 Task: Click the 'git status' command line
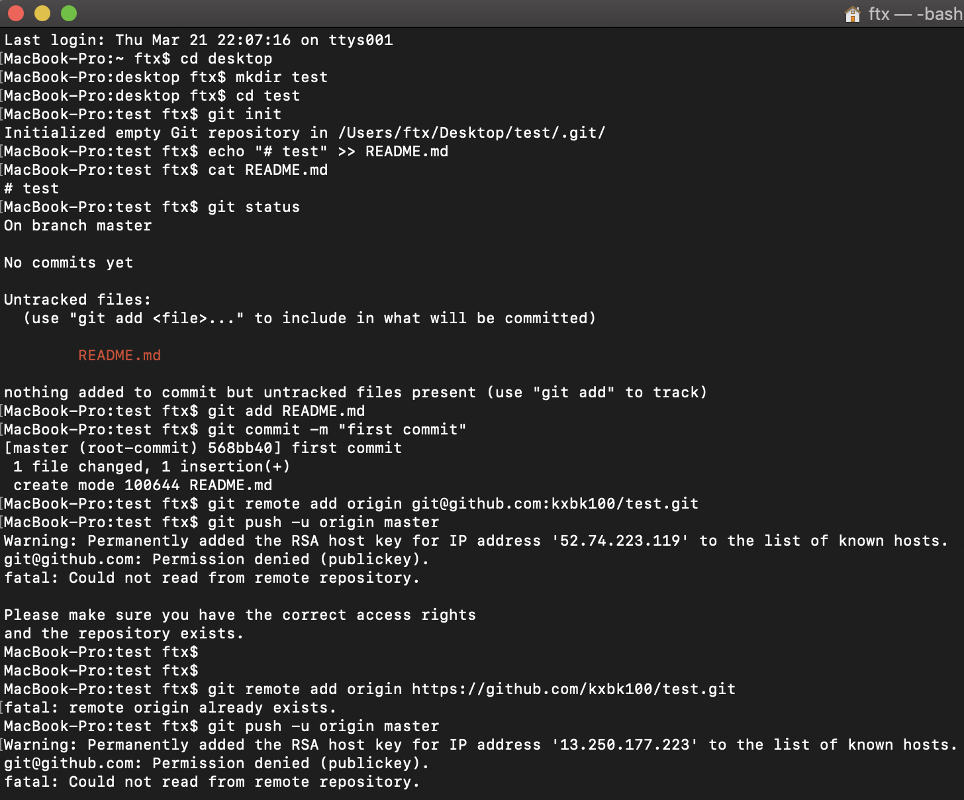(x=152, y=207)
